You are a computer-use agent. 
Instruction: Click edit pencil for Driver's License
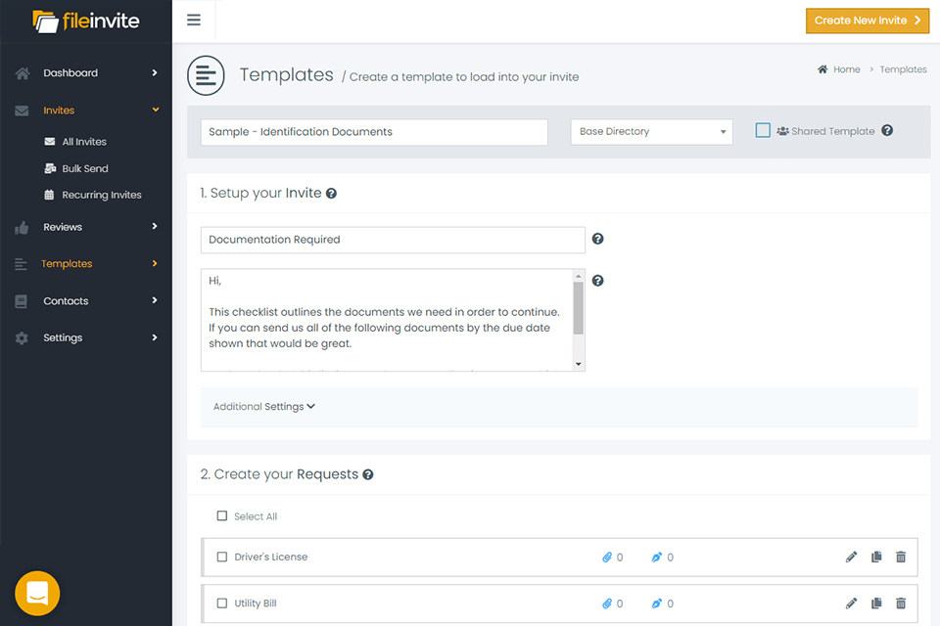tap(851, 558)
